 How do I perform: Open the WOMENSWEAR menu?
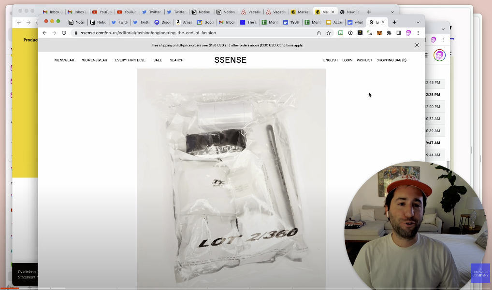tap(94, 60)
